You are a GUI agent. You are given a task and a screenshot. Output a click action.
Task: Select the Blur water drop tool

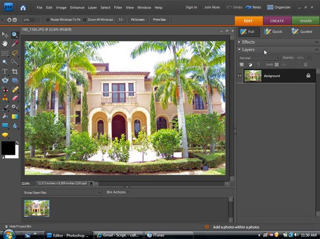pyautogui.click(x=15, y=125)
